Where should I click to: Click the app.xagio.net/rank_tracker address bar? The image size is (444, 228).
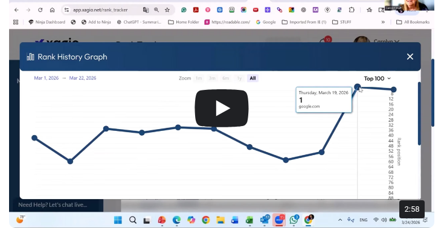coord(100,10)
